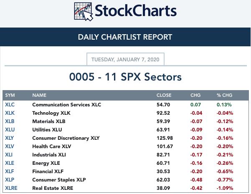Click the Tuesday, January 7, 2020 date box
The height and width of the screenshot is (194, 251).
tap(126, 59)
